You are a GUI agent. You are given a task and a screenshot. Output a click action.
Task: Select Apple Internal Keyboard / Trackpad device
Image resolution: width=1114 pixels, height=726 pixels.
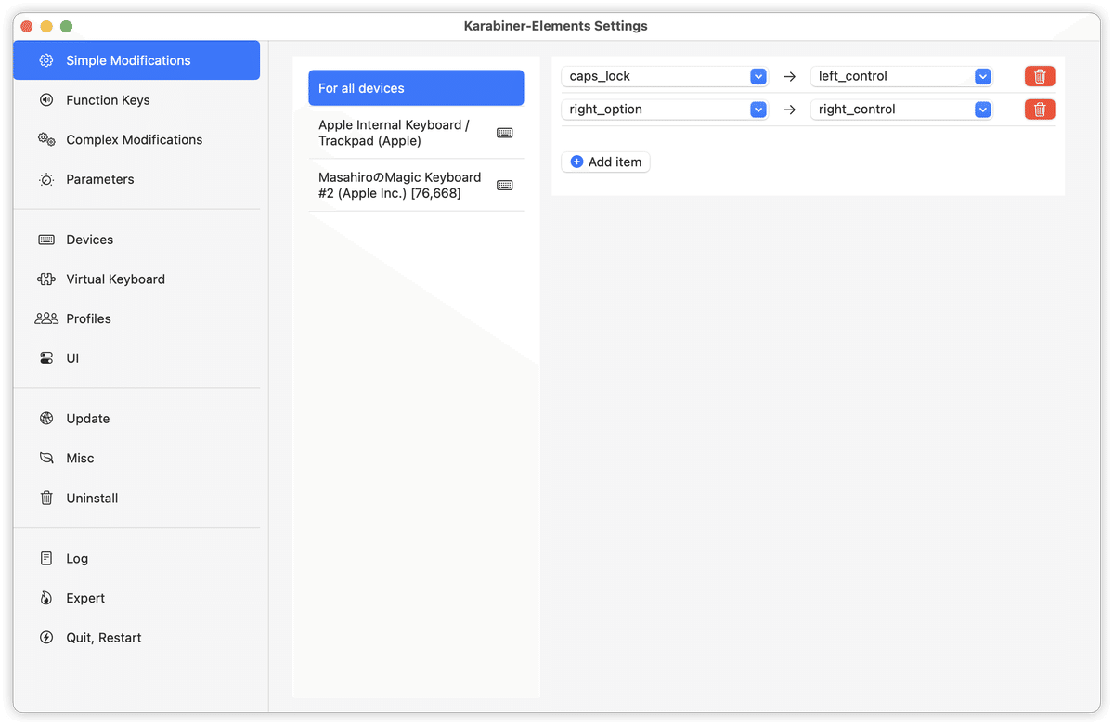tap(416, 133)
